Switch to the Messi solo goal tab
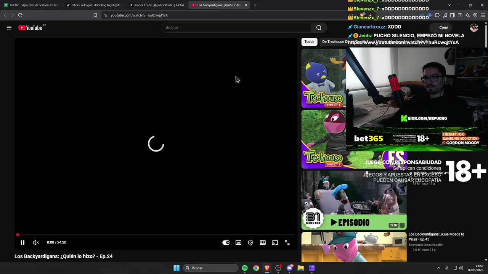The width and height of the screenshot is (488, 274). [x=94, y=5]
